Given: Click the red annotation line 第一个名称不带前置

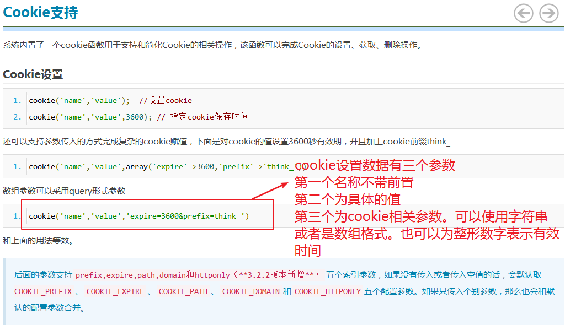Looking at the screenshot, I should pyautogui.click(x=354, y=182).
